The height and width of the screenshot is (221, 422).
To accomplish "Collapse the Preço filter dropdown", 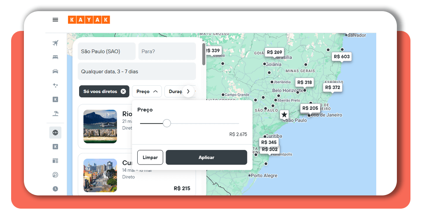I will [147, 92].
